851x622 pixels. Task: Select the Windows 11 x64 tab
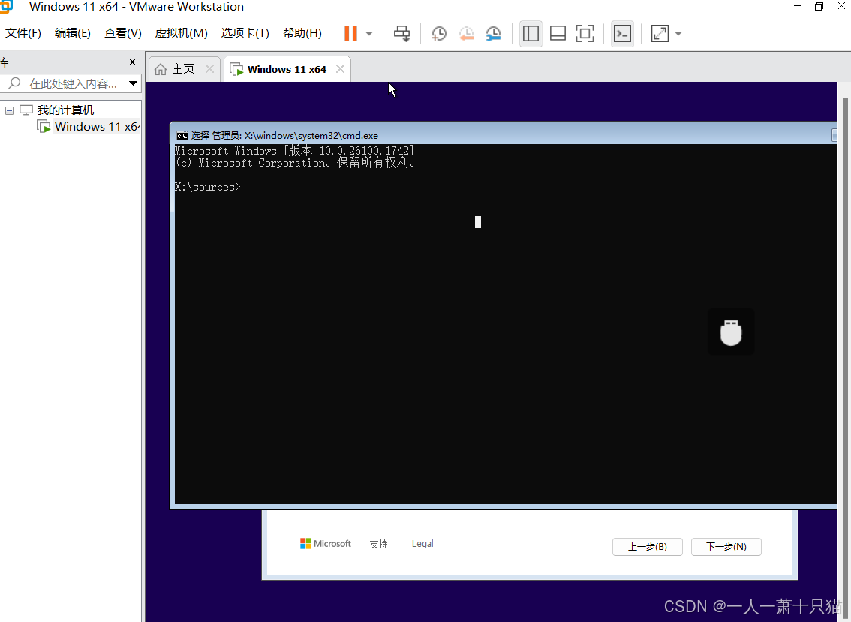pos(287,69)
